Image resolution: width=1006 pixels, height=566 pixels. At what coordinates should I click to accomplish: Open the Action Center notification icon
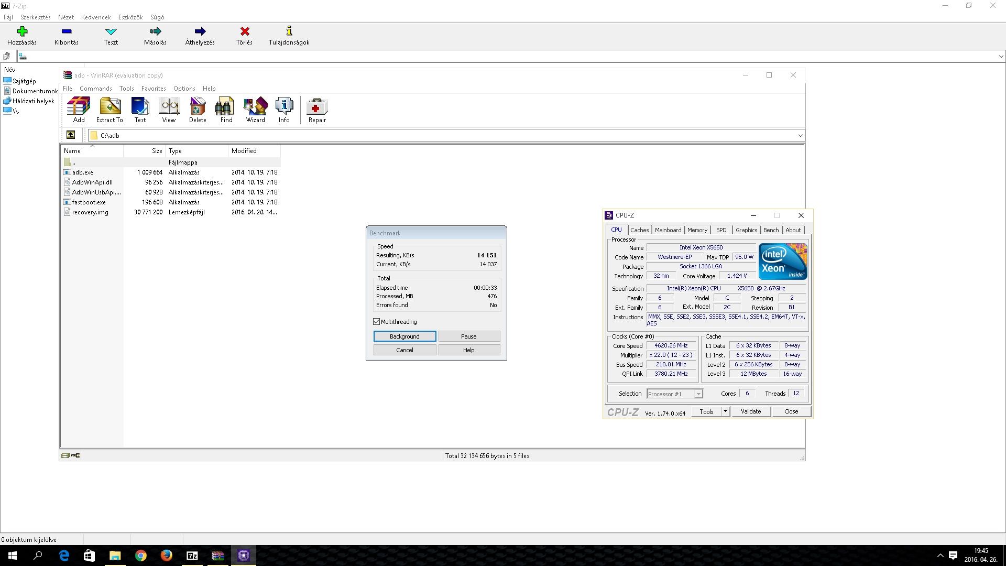point(953,556)
